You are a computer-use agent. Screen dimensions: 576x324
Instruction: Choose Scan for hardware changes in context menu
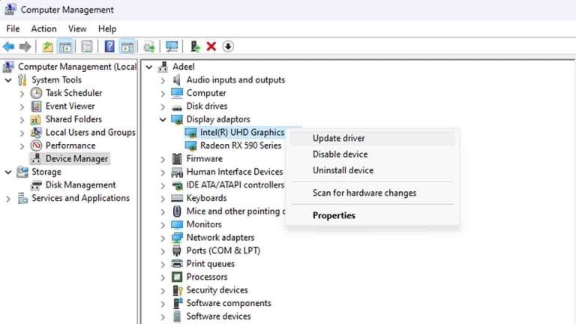(x=373, y=193)
